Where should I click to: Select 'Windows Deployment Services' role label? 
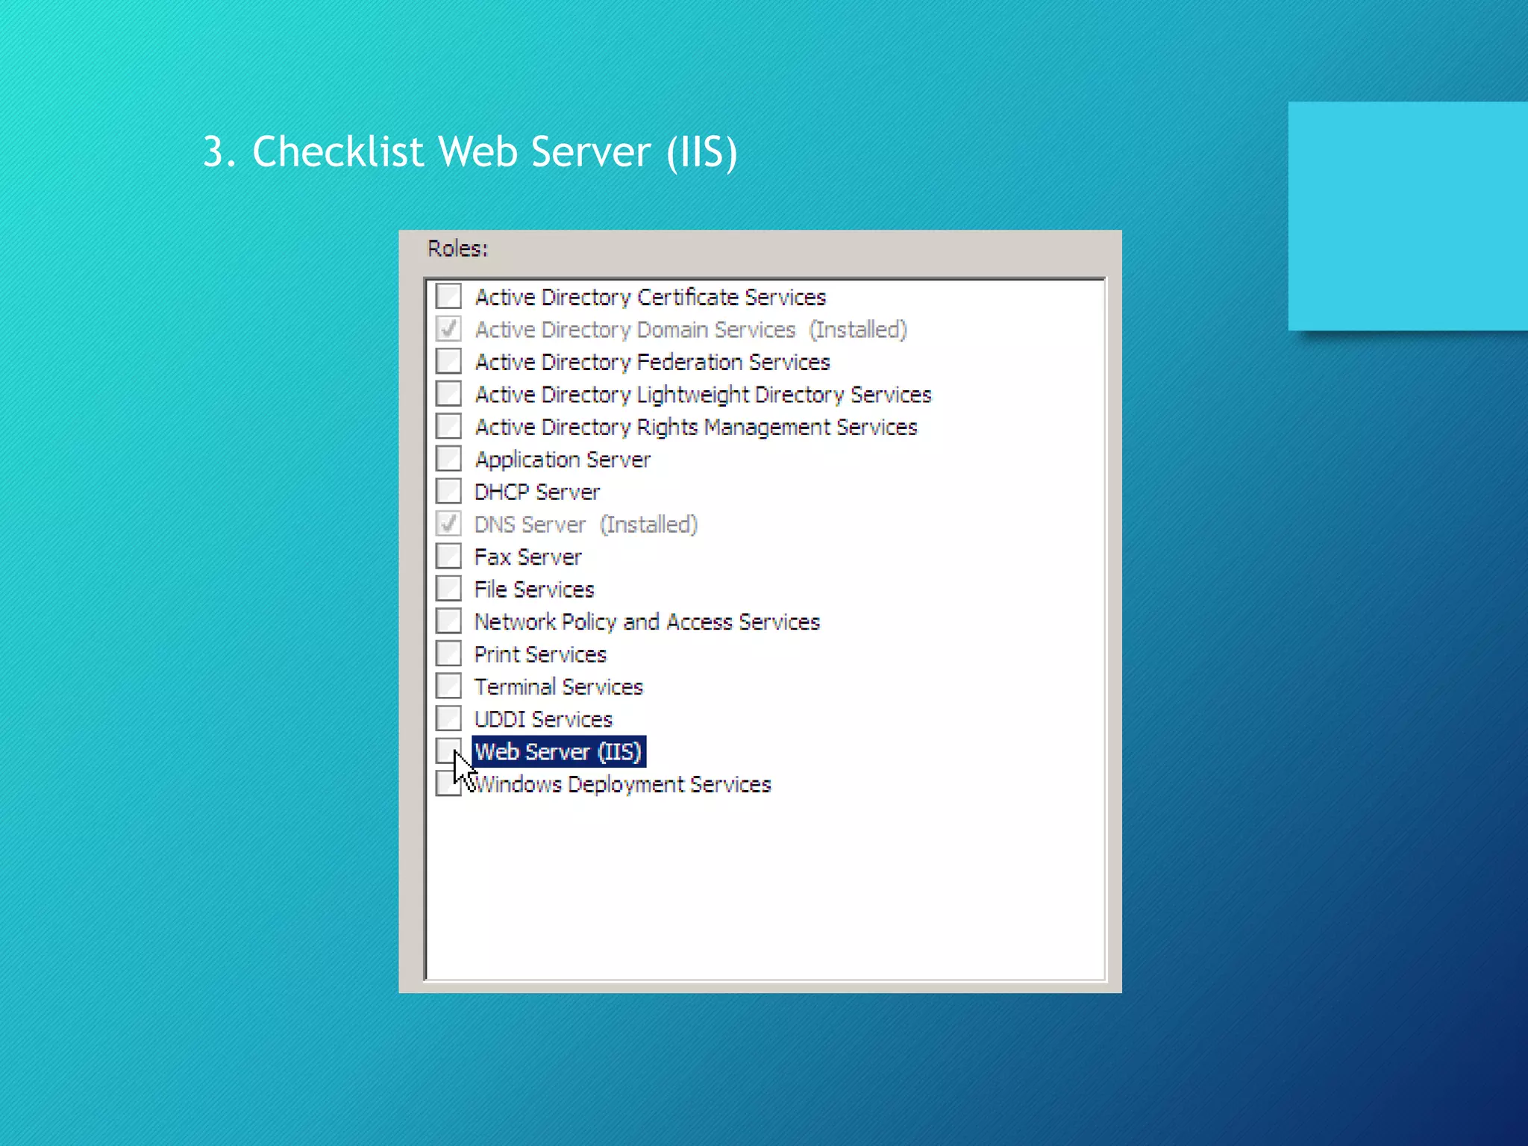click(623, 785)
